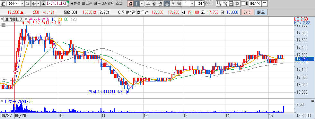
Task: Click the 코 대명에너지 stock name box
Action: pos(55,4)
